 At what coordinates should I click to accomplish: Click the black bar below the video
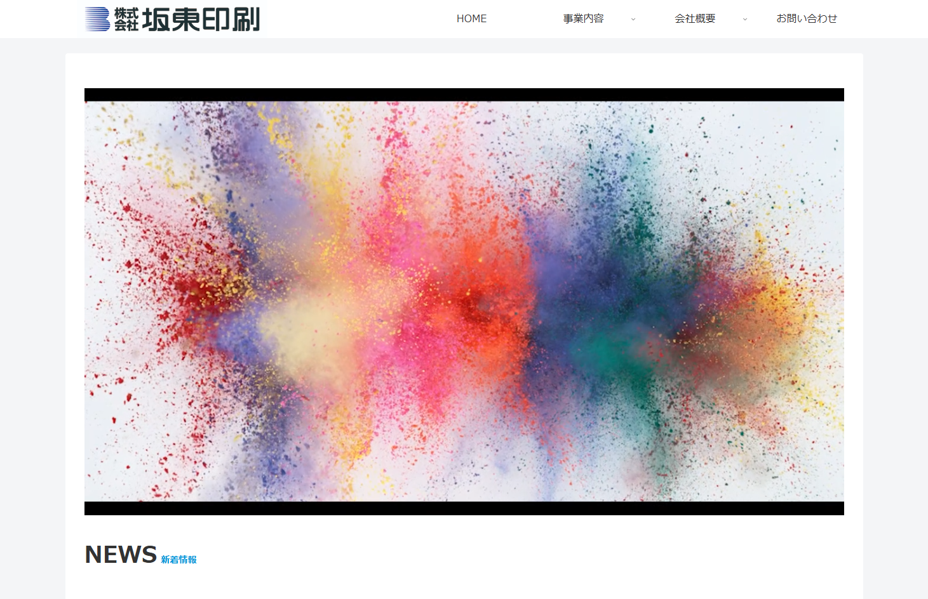click(464, 508)
